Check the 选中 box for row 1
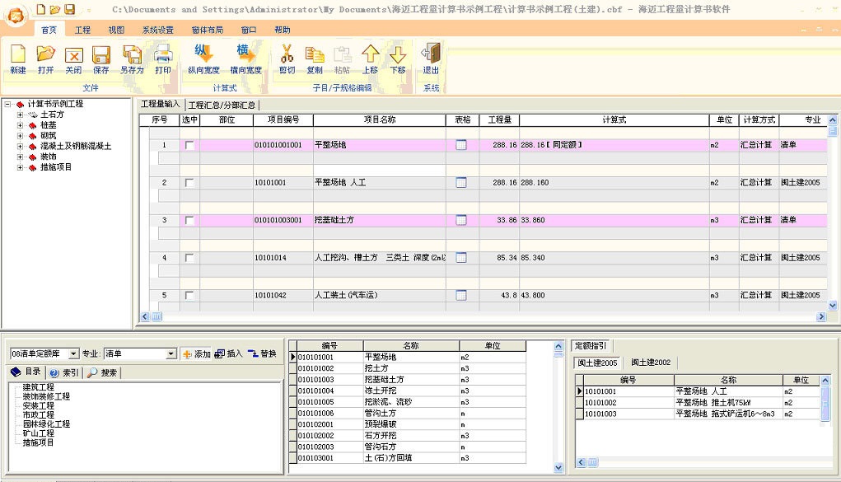This screenshot has height=482, width=841. [x=190, y=145]
